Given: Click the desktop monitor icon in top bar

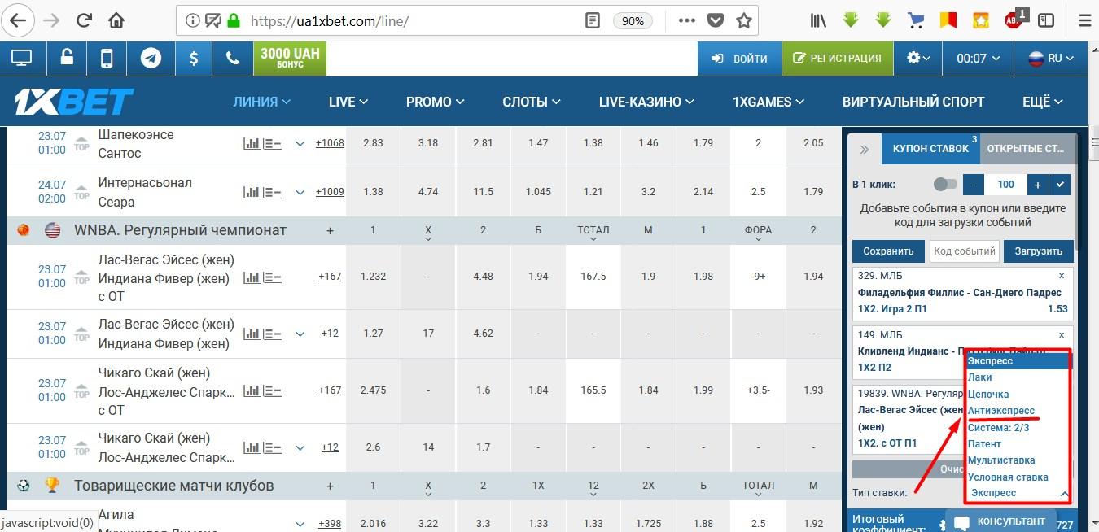Looking at the screenshot, I should click(21, 59).
